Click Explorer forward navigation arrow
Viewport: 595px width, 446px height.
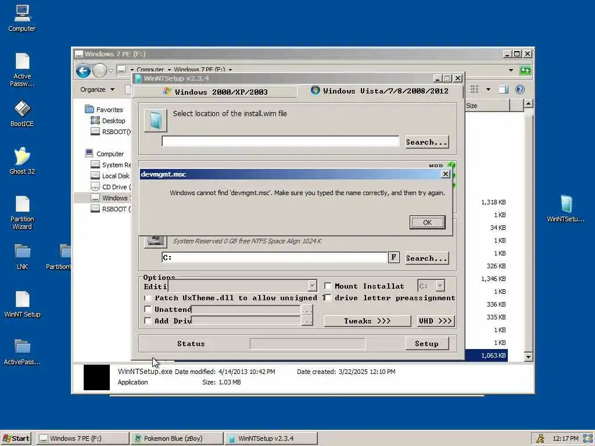pyautogui.click(x=99, y=70)
